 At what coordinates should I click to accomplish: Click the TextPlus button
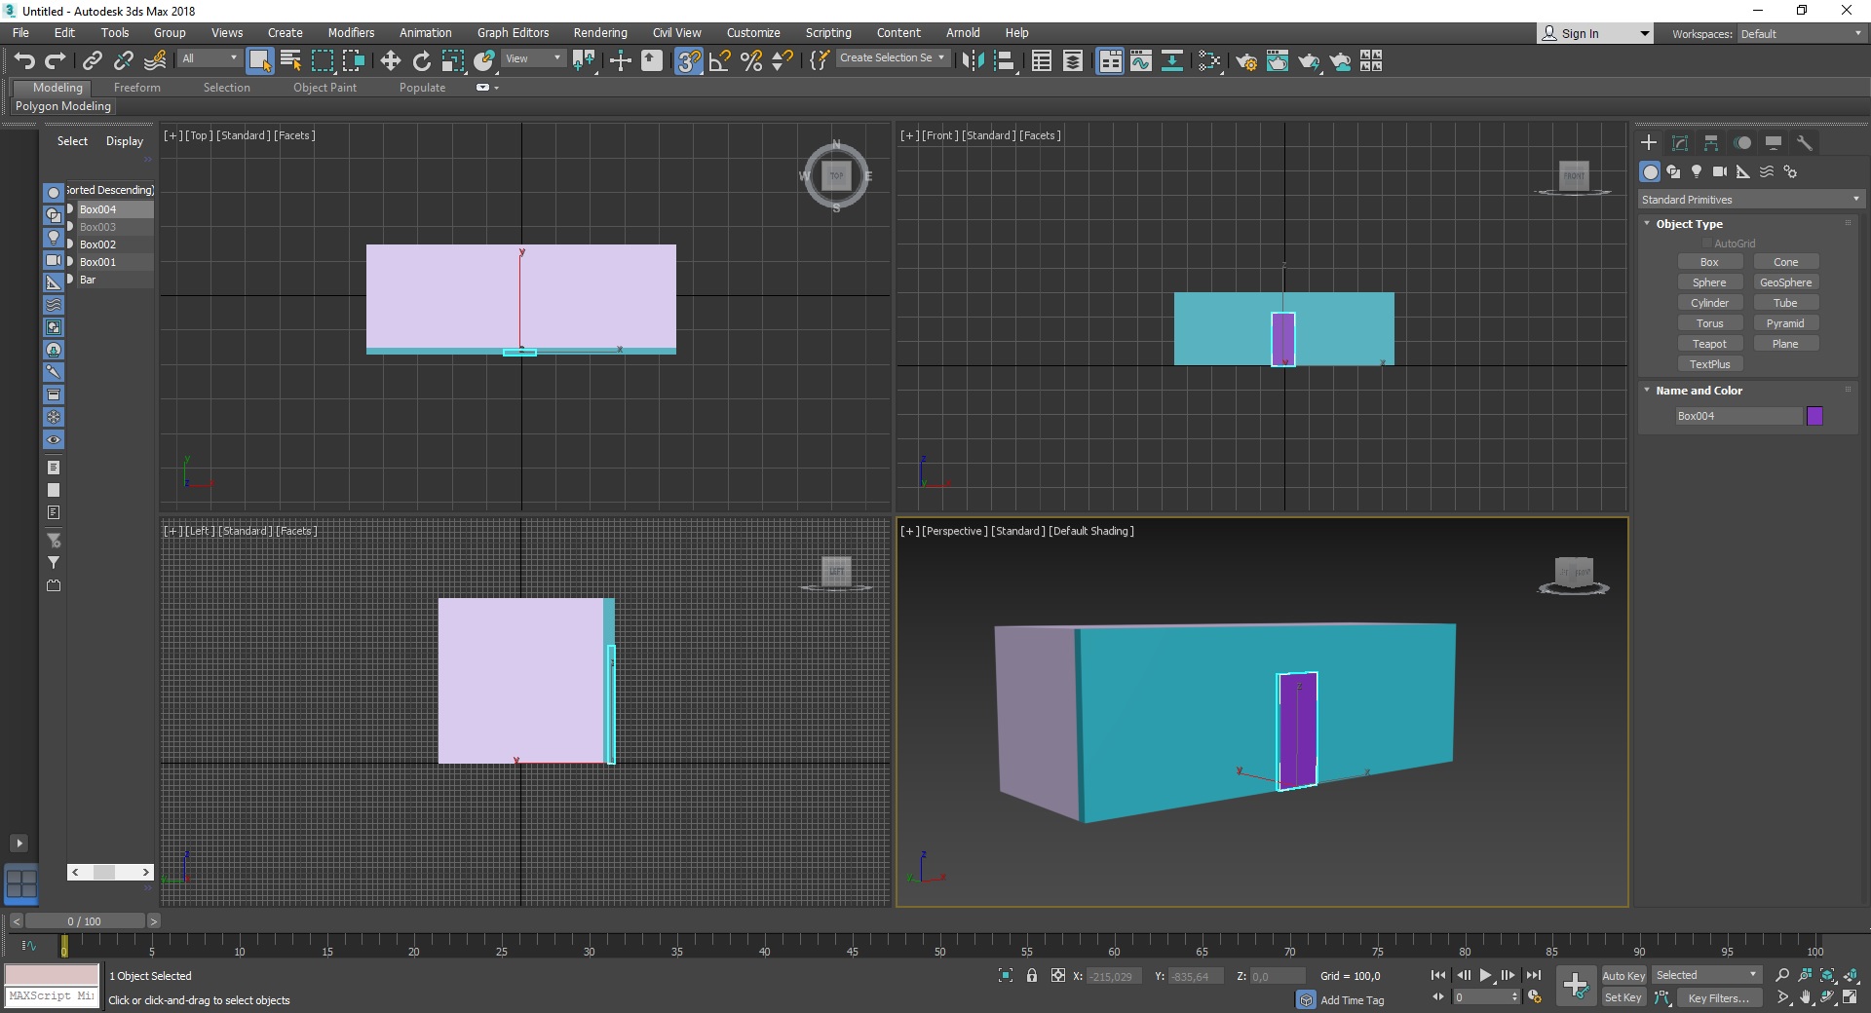(x=1710, y=364)
